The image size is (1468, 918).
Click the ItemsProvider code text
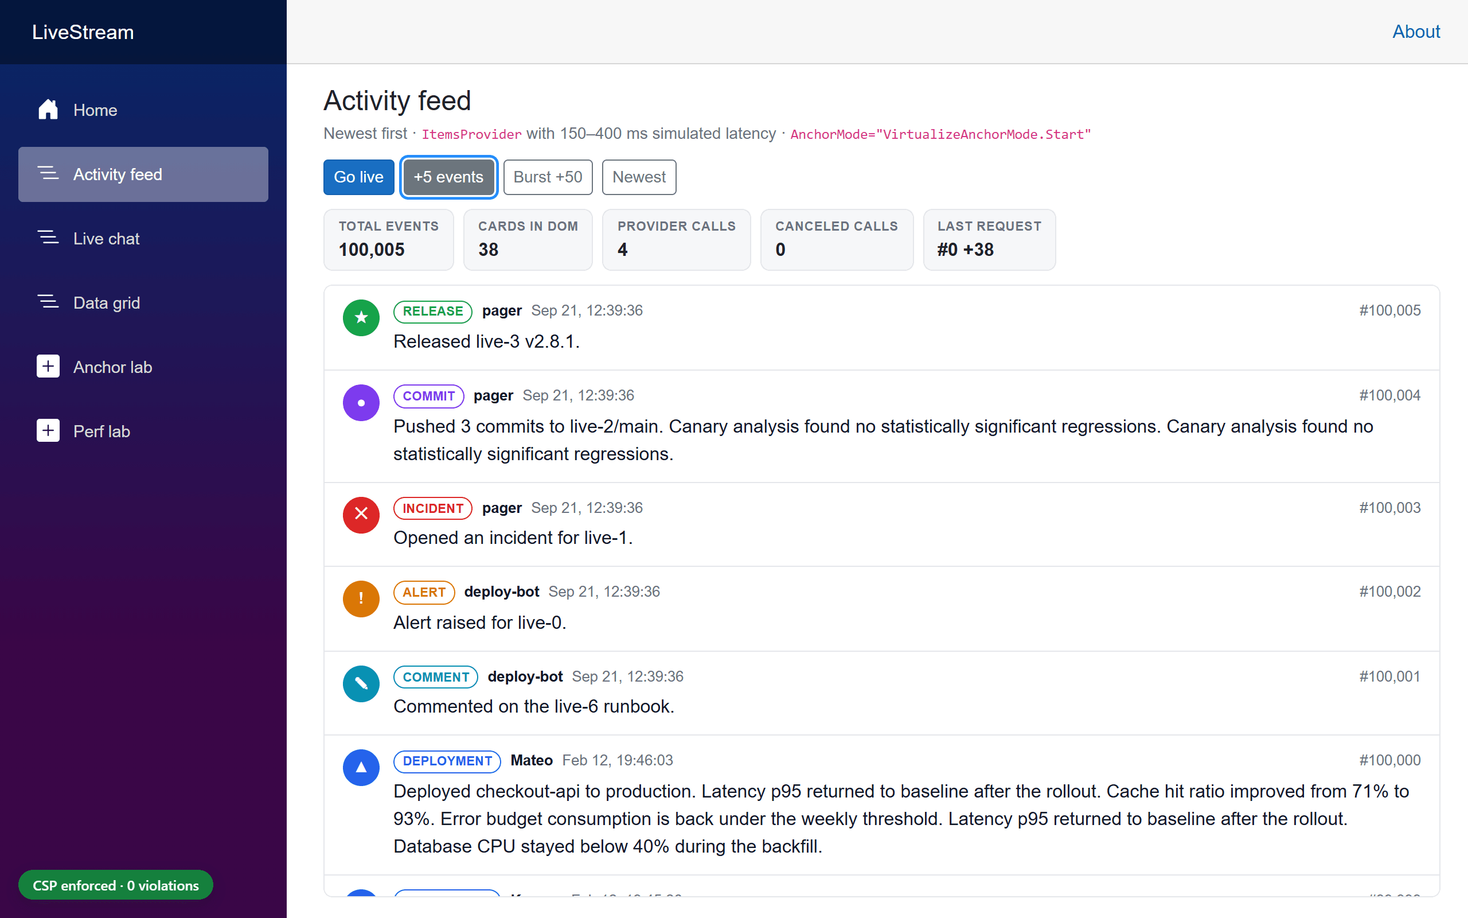(x=471, y=135)
